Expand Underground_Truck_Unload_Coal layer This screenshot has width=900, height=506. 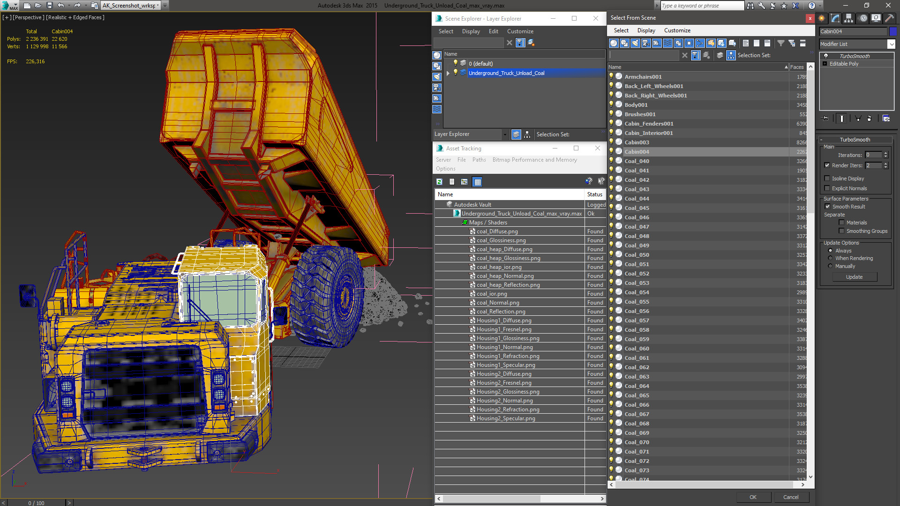click(x=448, y=73)
